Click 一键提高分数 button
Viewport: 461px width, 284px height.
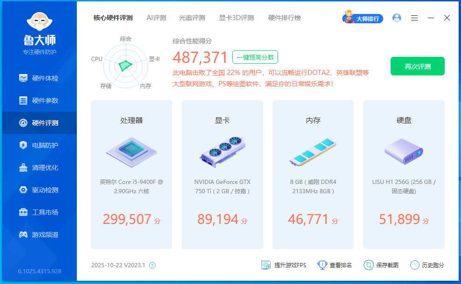(255, 57)
